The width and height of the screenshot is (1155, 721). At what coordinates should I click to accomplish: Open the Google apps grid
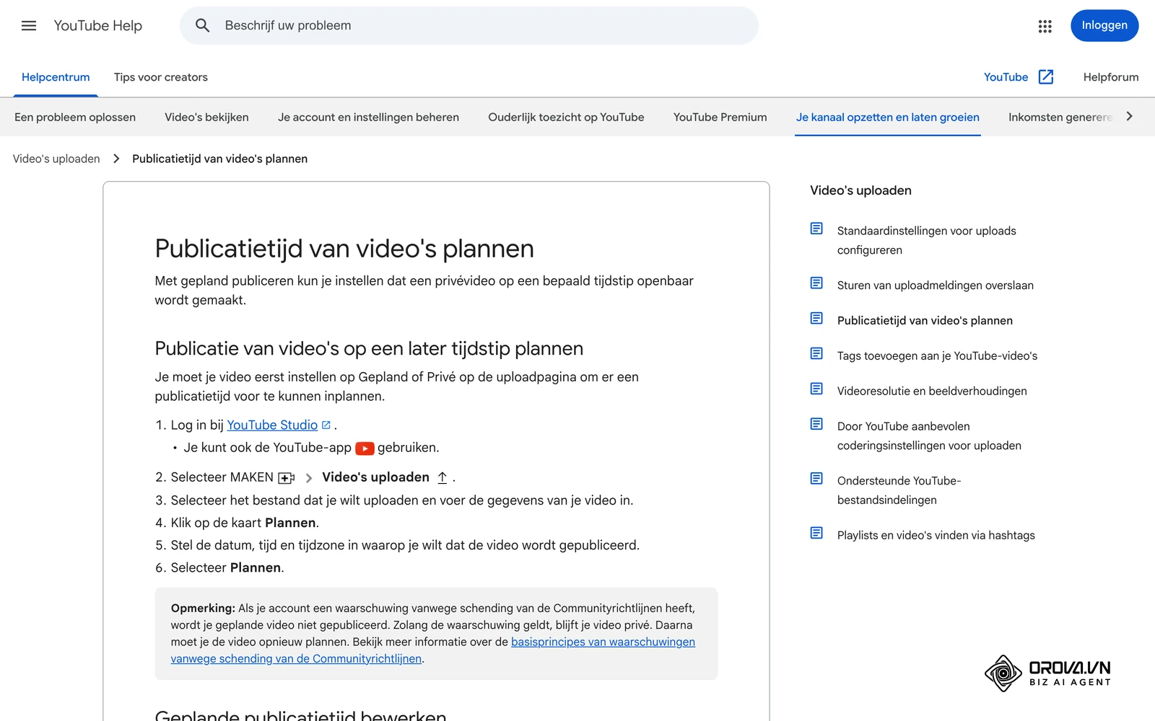tap(1045, 26)
